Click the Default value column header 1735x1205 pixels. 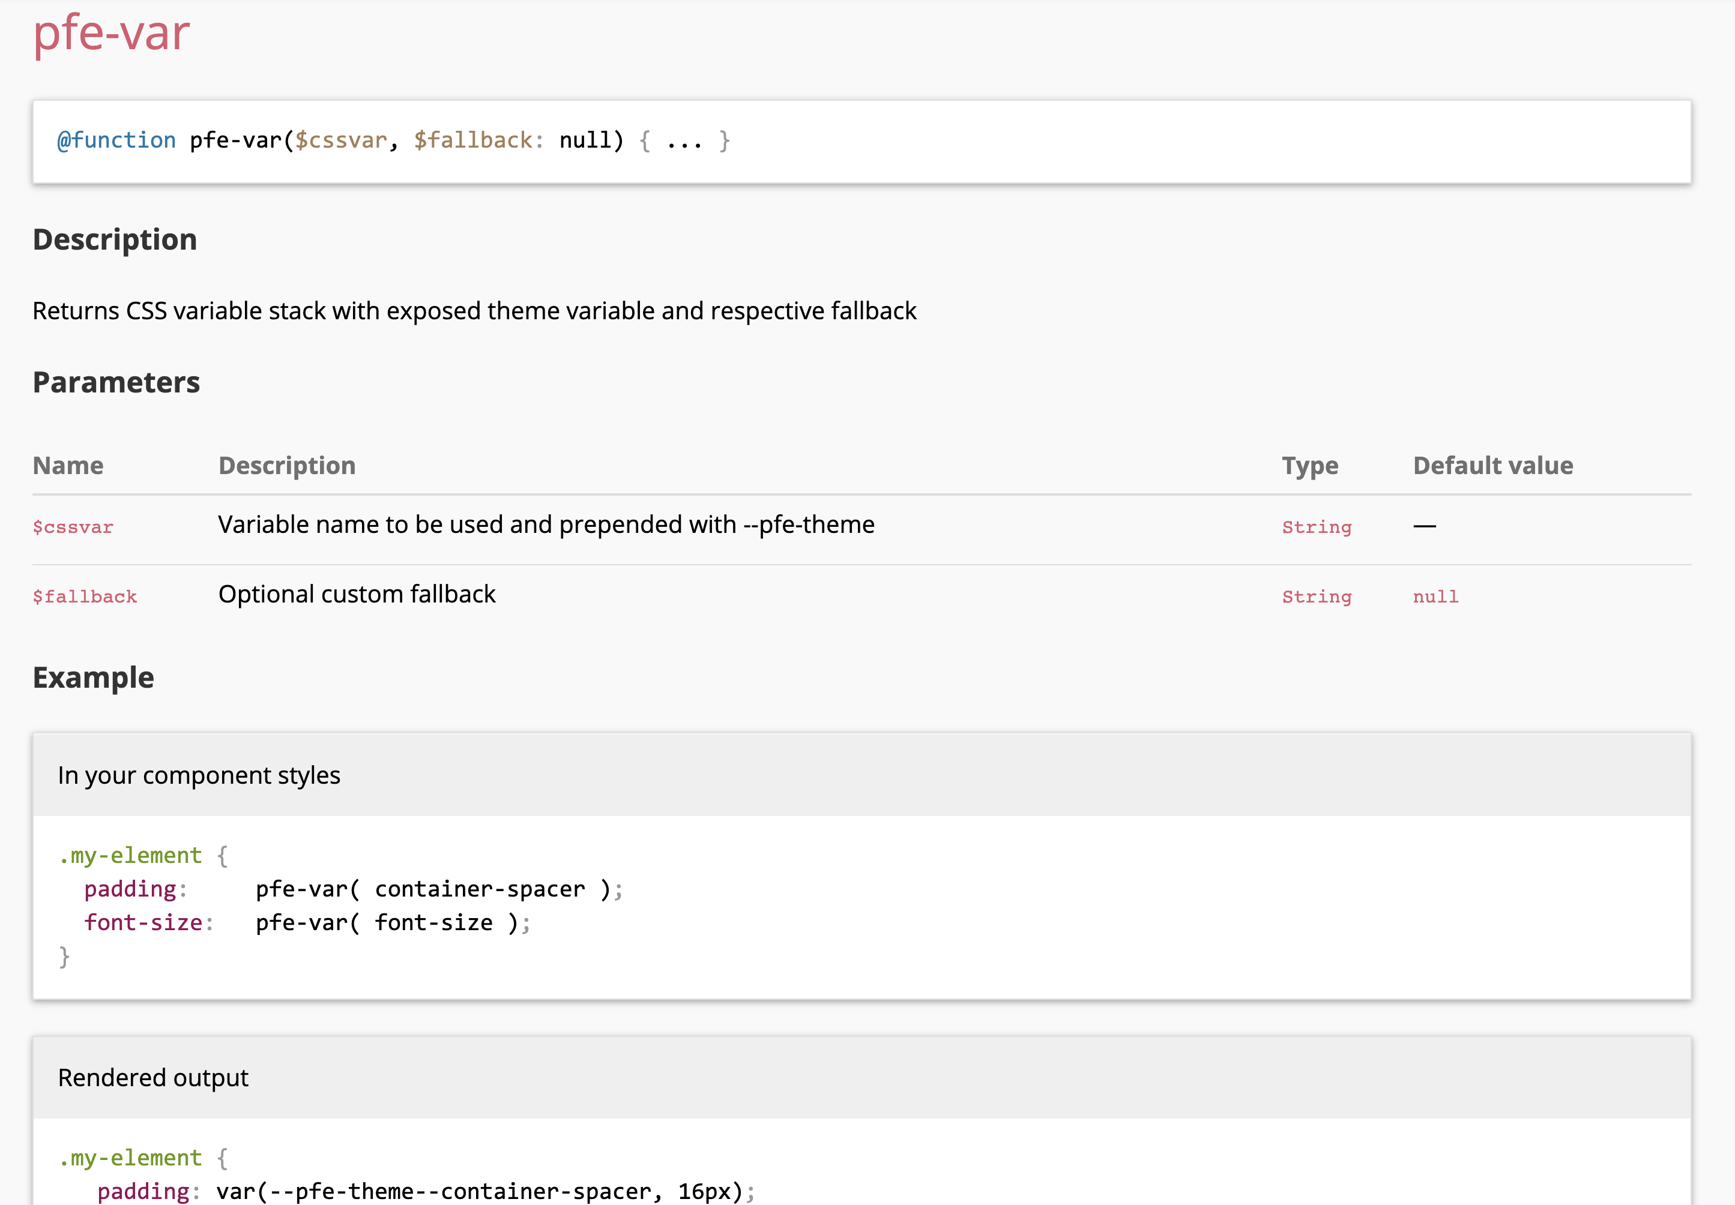(1493, 465)
